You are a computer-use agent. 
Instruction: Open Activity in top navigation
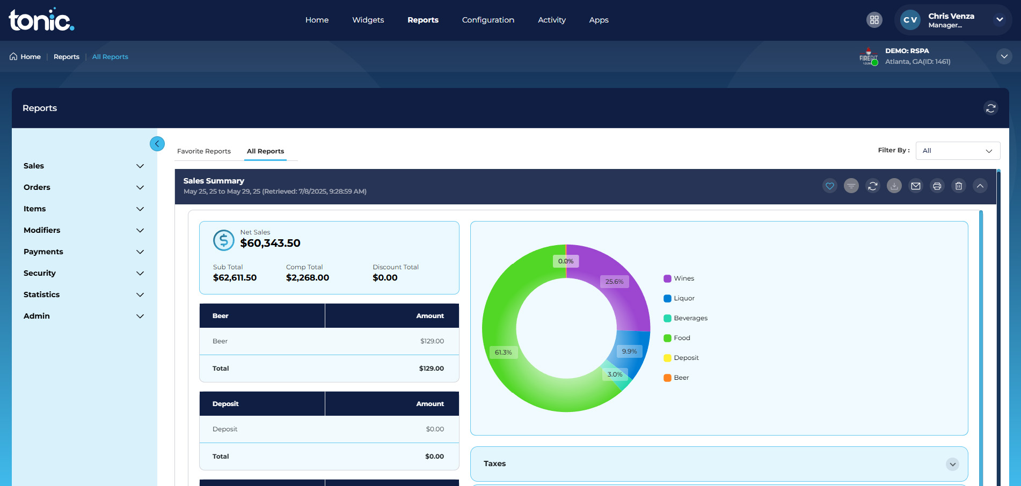pyautogui.click(x=552, y=20)
